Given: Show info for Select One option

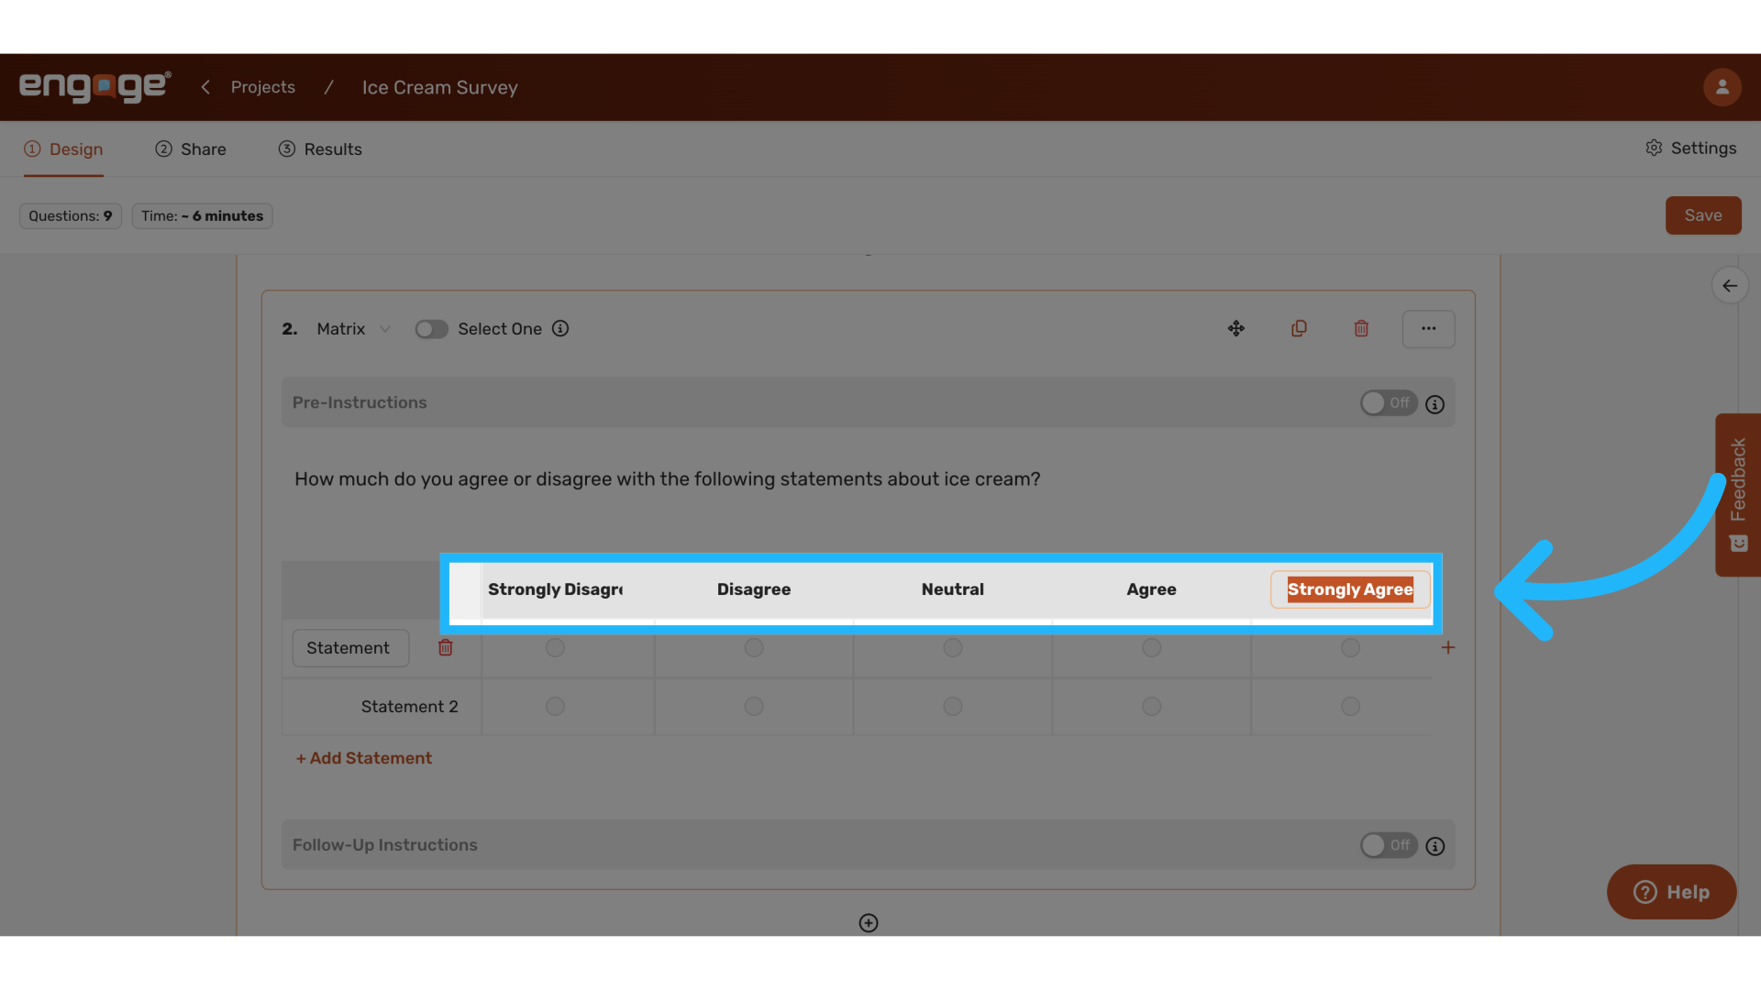Looking at the screenshot, I should coord(560,328).
